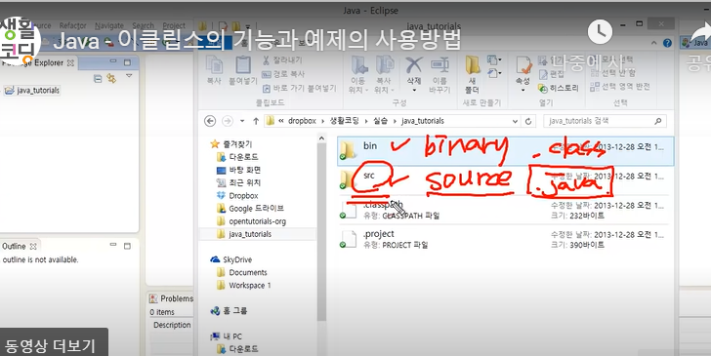Image resolution: width=711 pixels, height=356 pixels.
Task: Open the Package Explorer view menu triangle
Action: click(129, 76)
